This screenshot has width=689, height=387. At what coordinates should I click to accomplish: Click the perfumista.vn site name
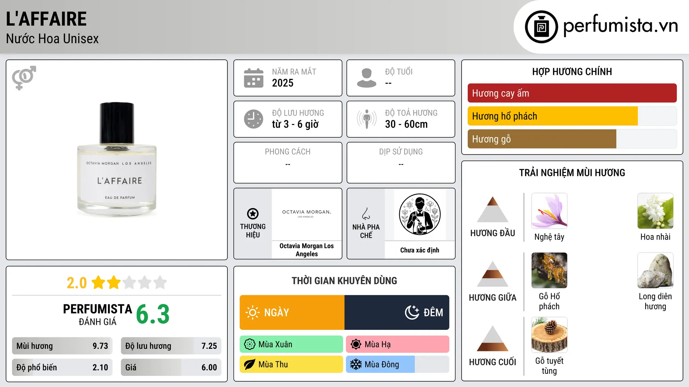tap(620, 25)
